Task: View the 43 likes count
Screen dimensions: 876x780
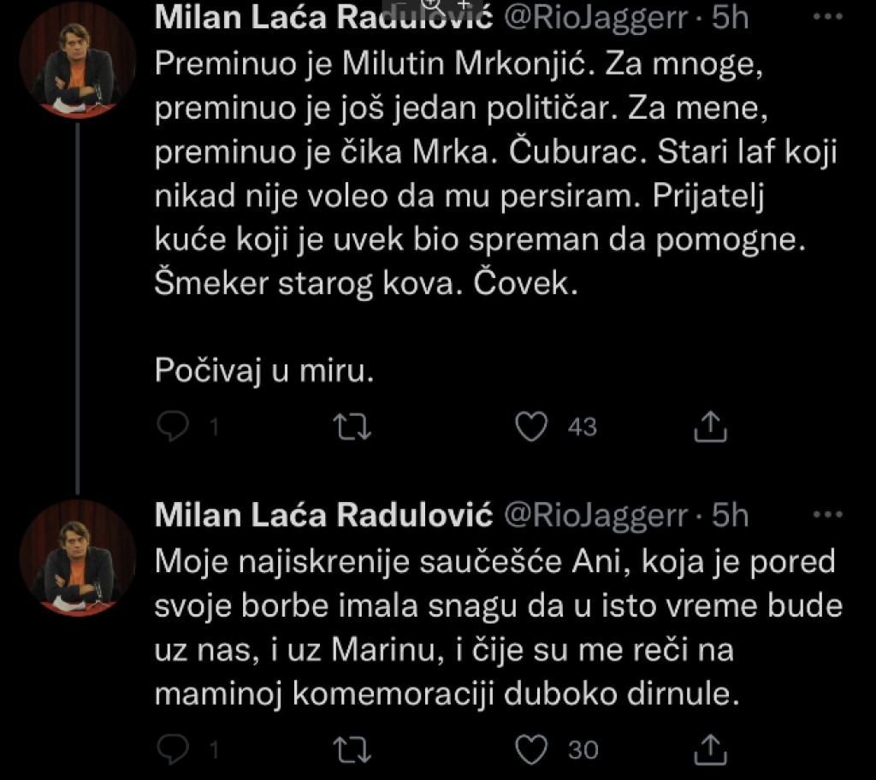Action: (x=583, y=427)
